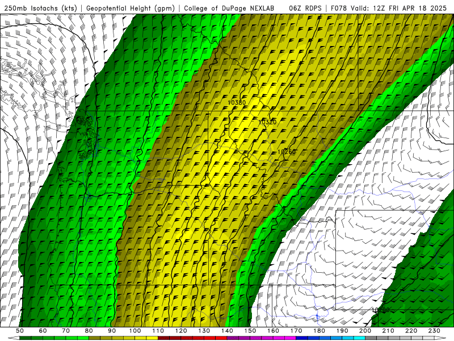Click the 70 kt legend value
The image size is (454, 341).
(x=66, y=331)
